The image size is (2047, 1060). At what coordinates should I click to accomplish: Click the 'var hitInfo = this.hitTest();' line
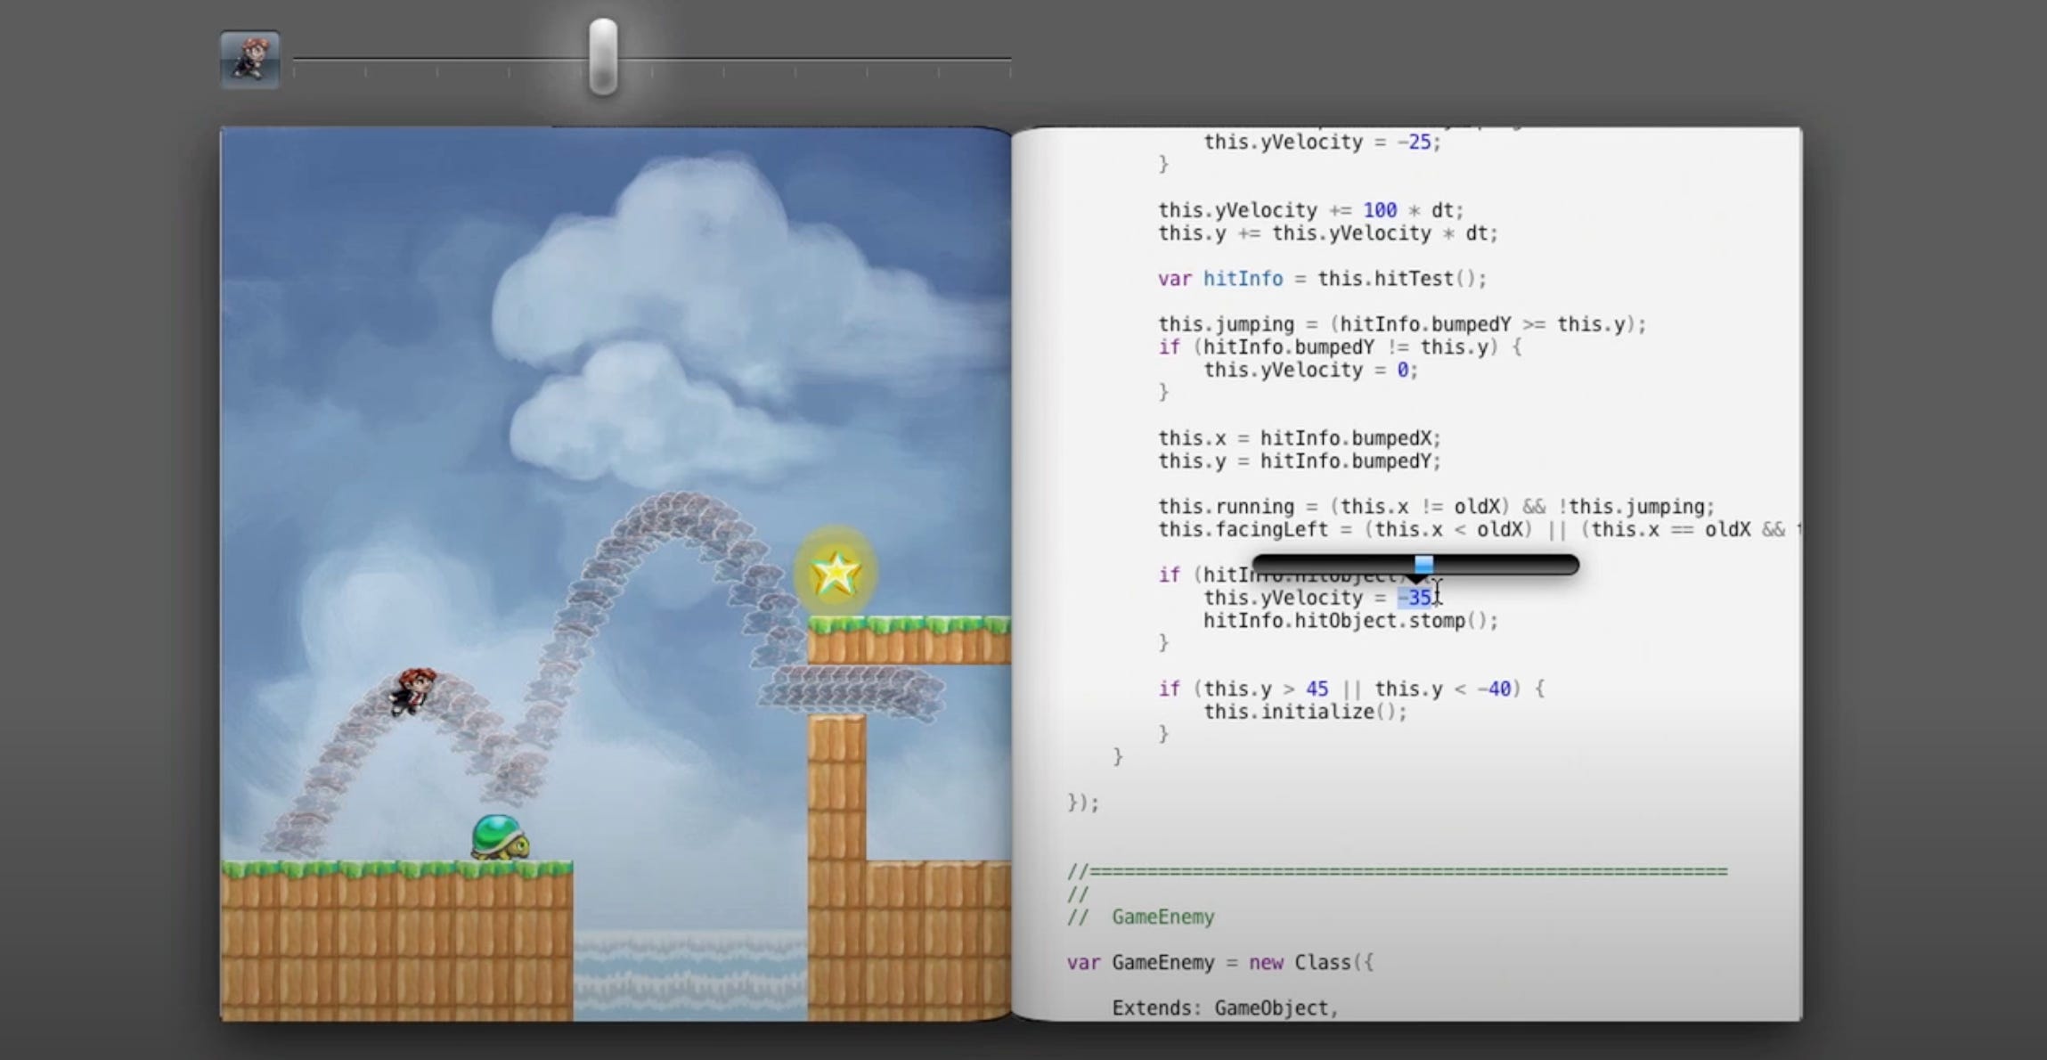(x=1322, y=279)
